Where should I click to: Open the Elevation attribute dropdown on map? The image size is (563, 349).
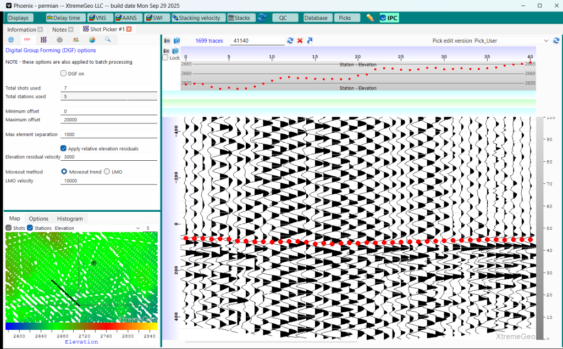tap(137, 228)
